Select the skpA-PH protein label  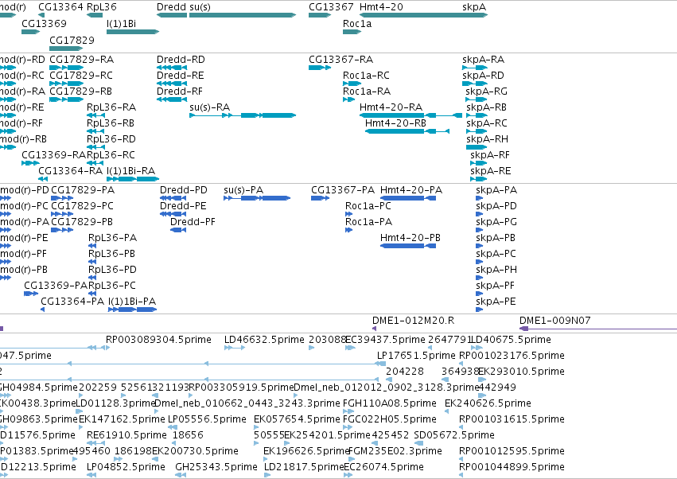point(496,270)
